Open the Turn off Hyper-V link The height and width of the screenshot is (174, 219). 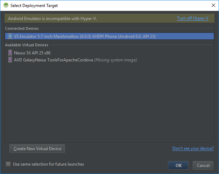[x=193, y=18]
